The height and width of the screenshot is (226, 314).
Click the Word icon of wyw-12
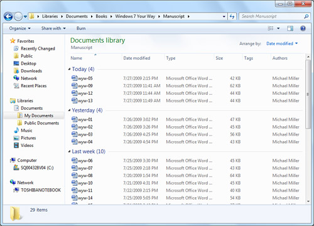tap(74, 93)
